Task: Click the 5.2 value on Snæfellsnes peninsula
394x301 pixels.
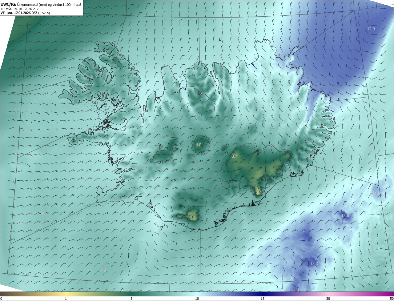Action: pos(73,140)
